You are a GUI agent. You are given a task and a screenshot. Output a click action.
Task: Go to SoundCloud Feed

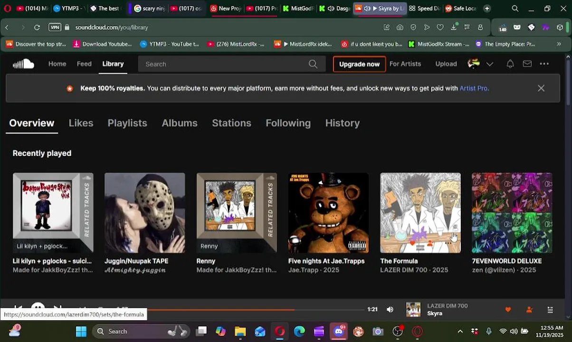point(84,64)
